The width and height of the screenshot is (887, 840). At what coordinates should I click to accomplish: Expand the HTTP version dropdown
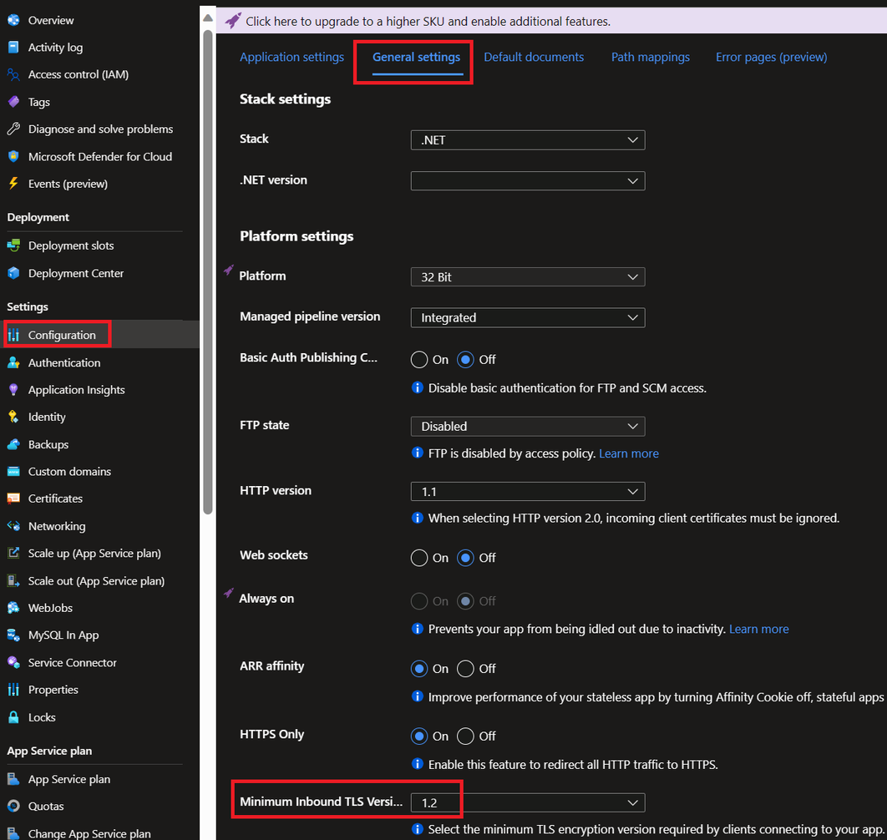tap(528, 492)
